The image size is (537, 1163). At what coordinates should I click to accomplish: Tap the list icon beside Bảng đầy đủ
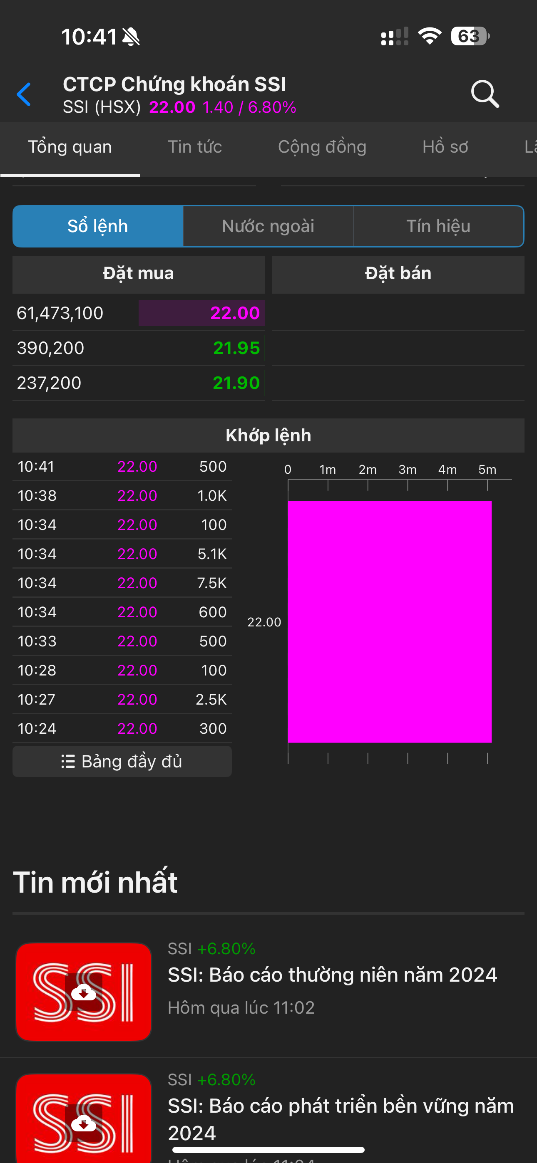point(68,762)
